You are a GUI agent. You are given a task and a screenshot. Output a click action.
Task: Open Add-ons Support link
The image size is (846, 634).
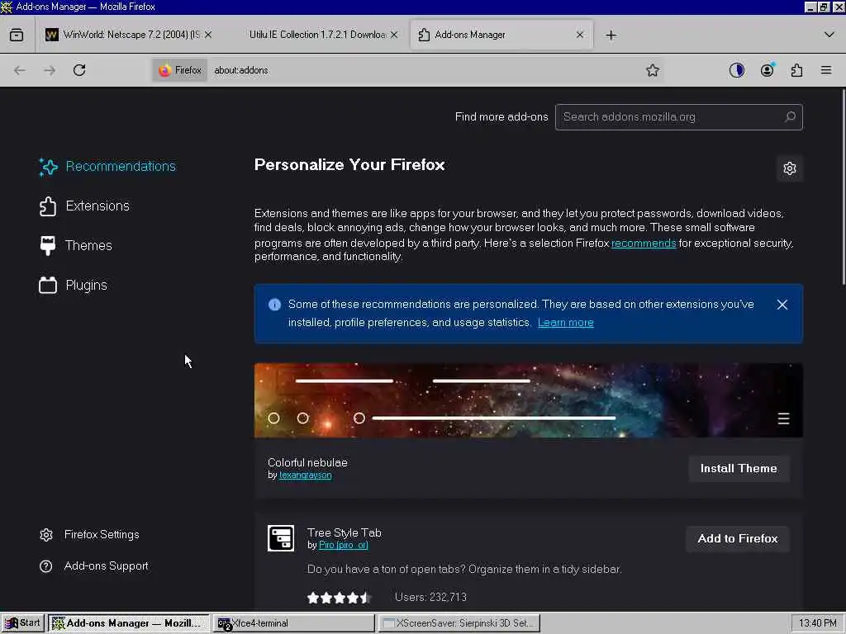[x=94, y=566]
